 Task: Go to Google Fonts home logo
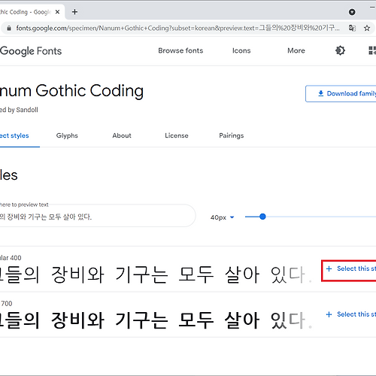(x=31, y=51)
